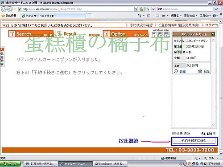Click the trash can delete icon in cart
Viewport: 223px width, 167px height.
200,71
